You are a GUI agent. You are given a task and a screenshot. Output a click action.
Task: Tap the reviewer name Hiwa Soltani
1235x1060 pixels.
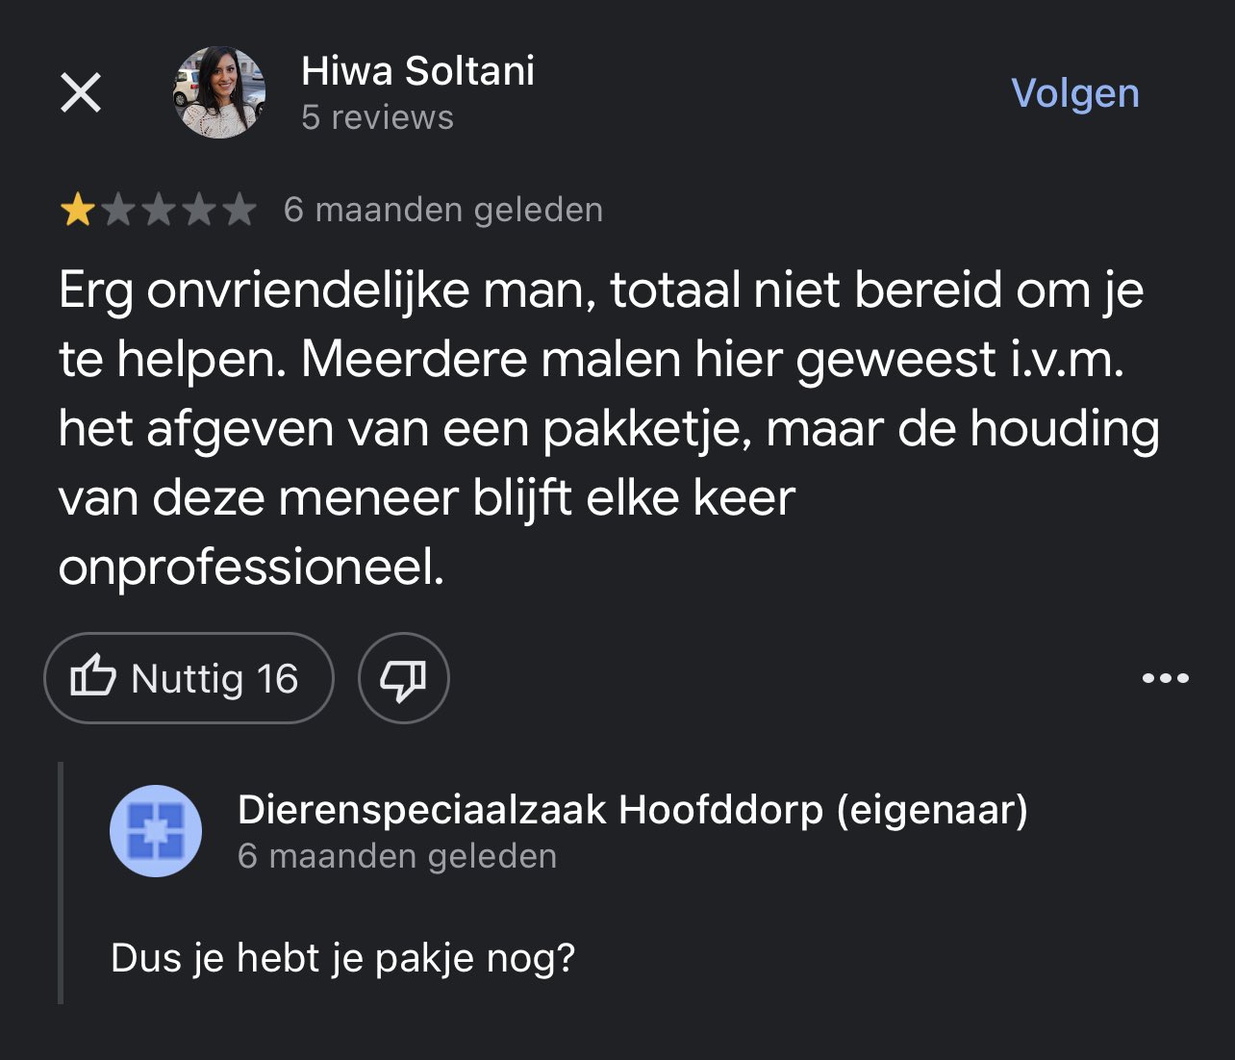point(417,71)
